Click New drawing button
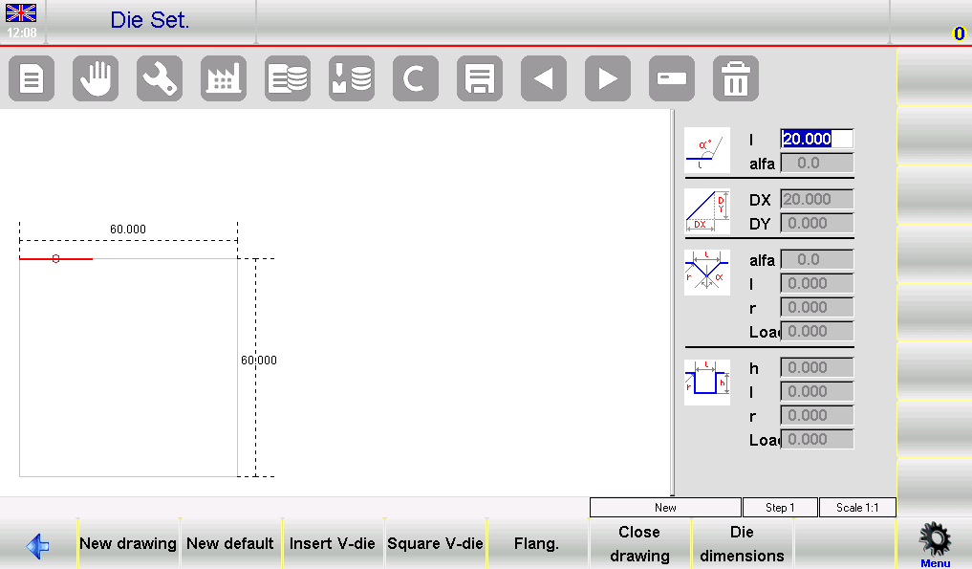The width and height of the screenshot is (972, 569). click(128, 543)
